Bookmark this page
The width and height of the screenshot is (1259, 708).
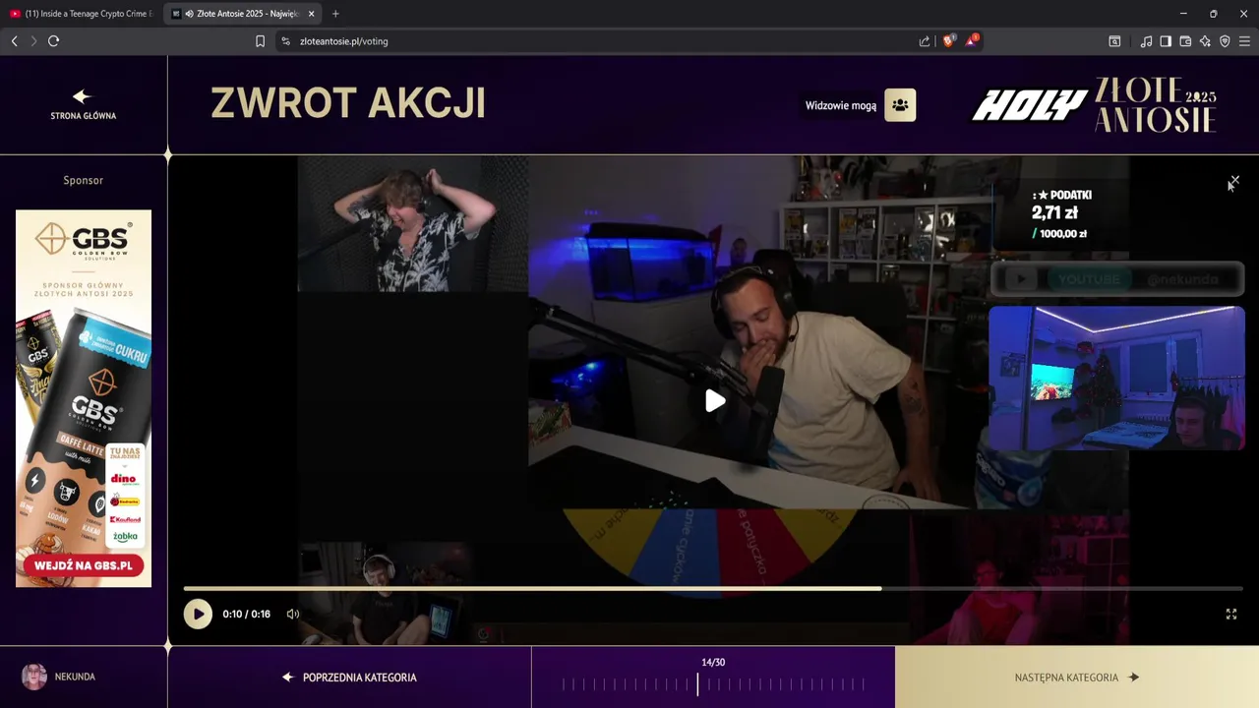click(260, 41)
